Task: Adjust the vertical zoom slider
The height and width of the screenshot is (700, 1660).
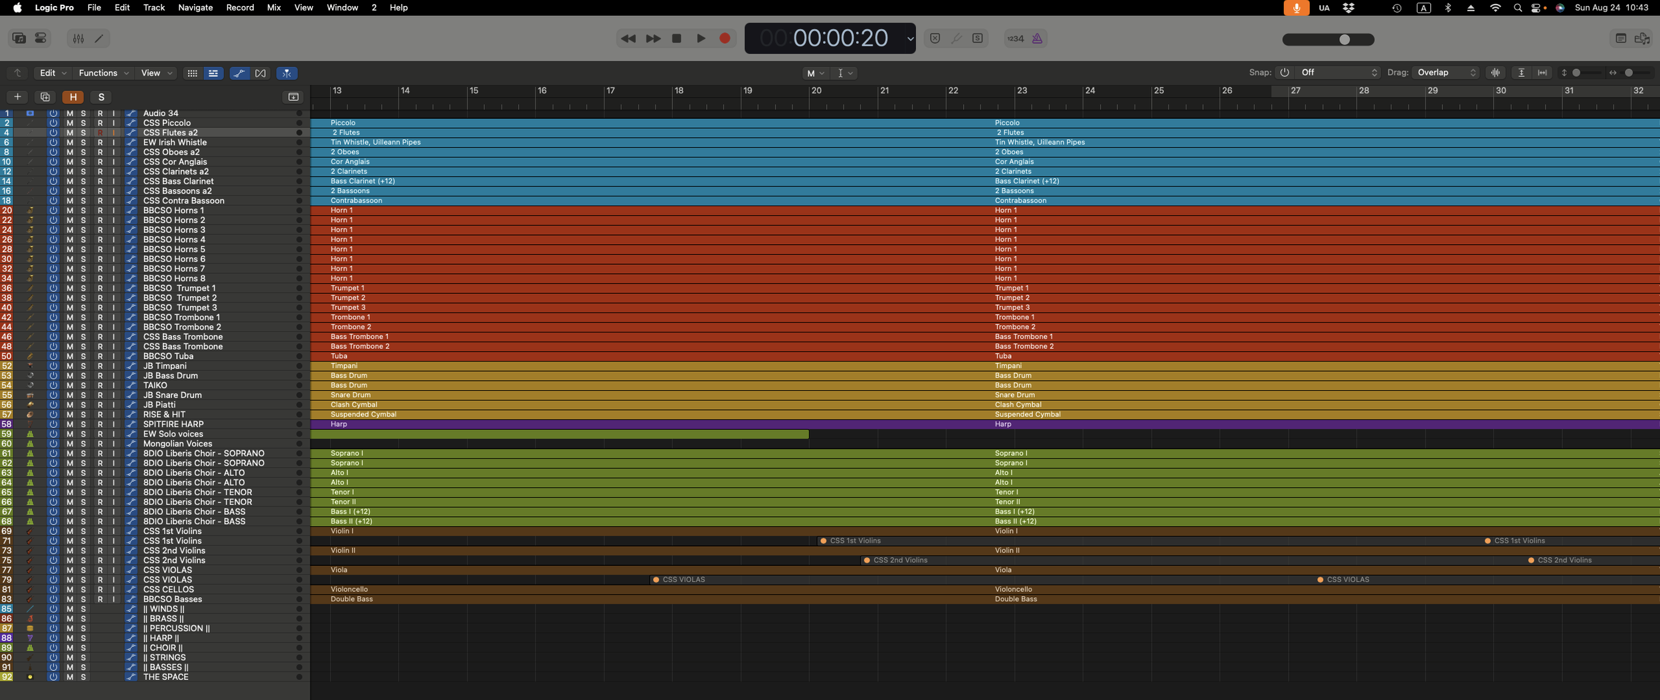Action: pyautogui.click(x=1586, y=73)
